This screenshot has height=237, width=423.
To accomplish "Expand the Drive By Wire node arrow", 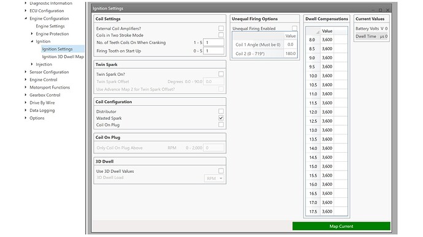I will point(26,103).
